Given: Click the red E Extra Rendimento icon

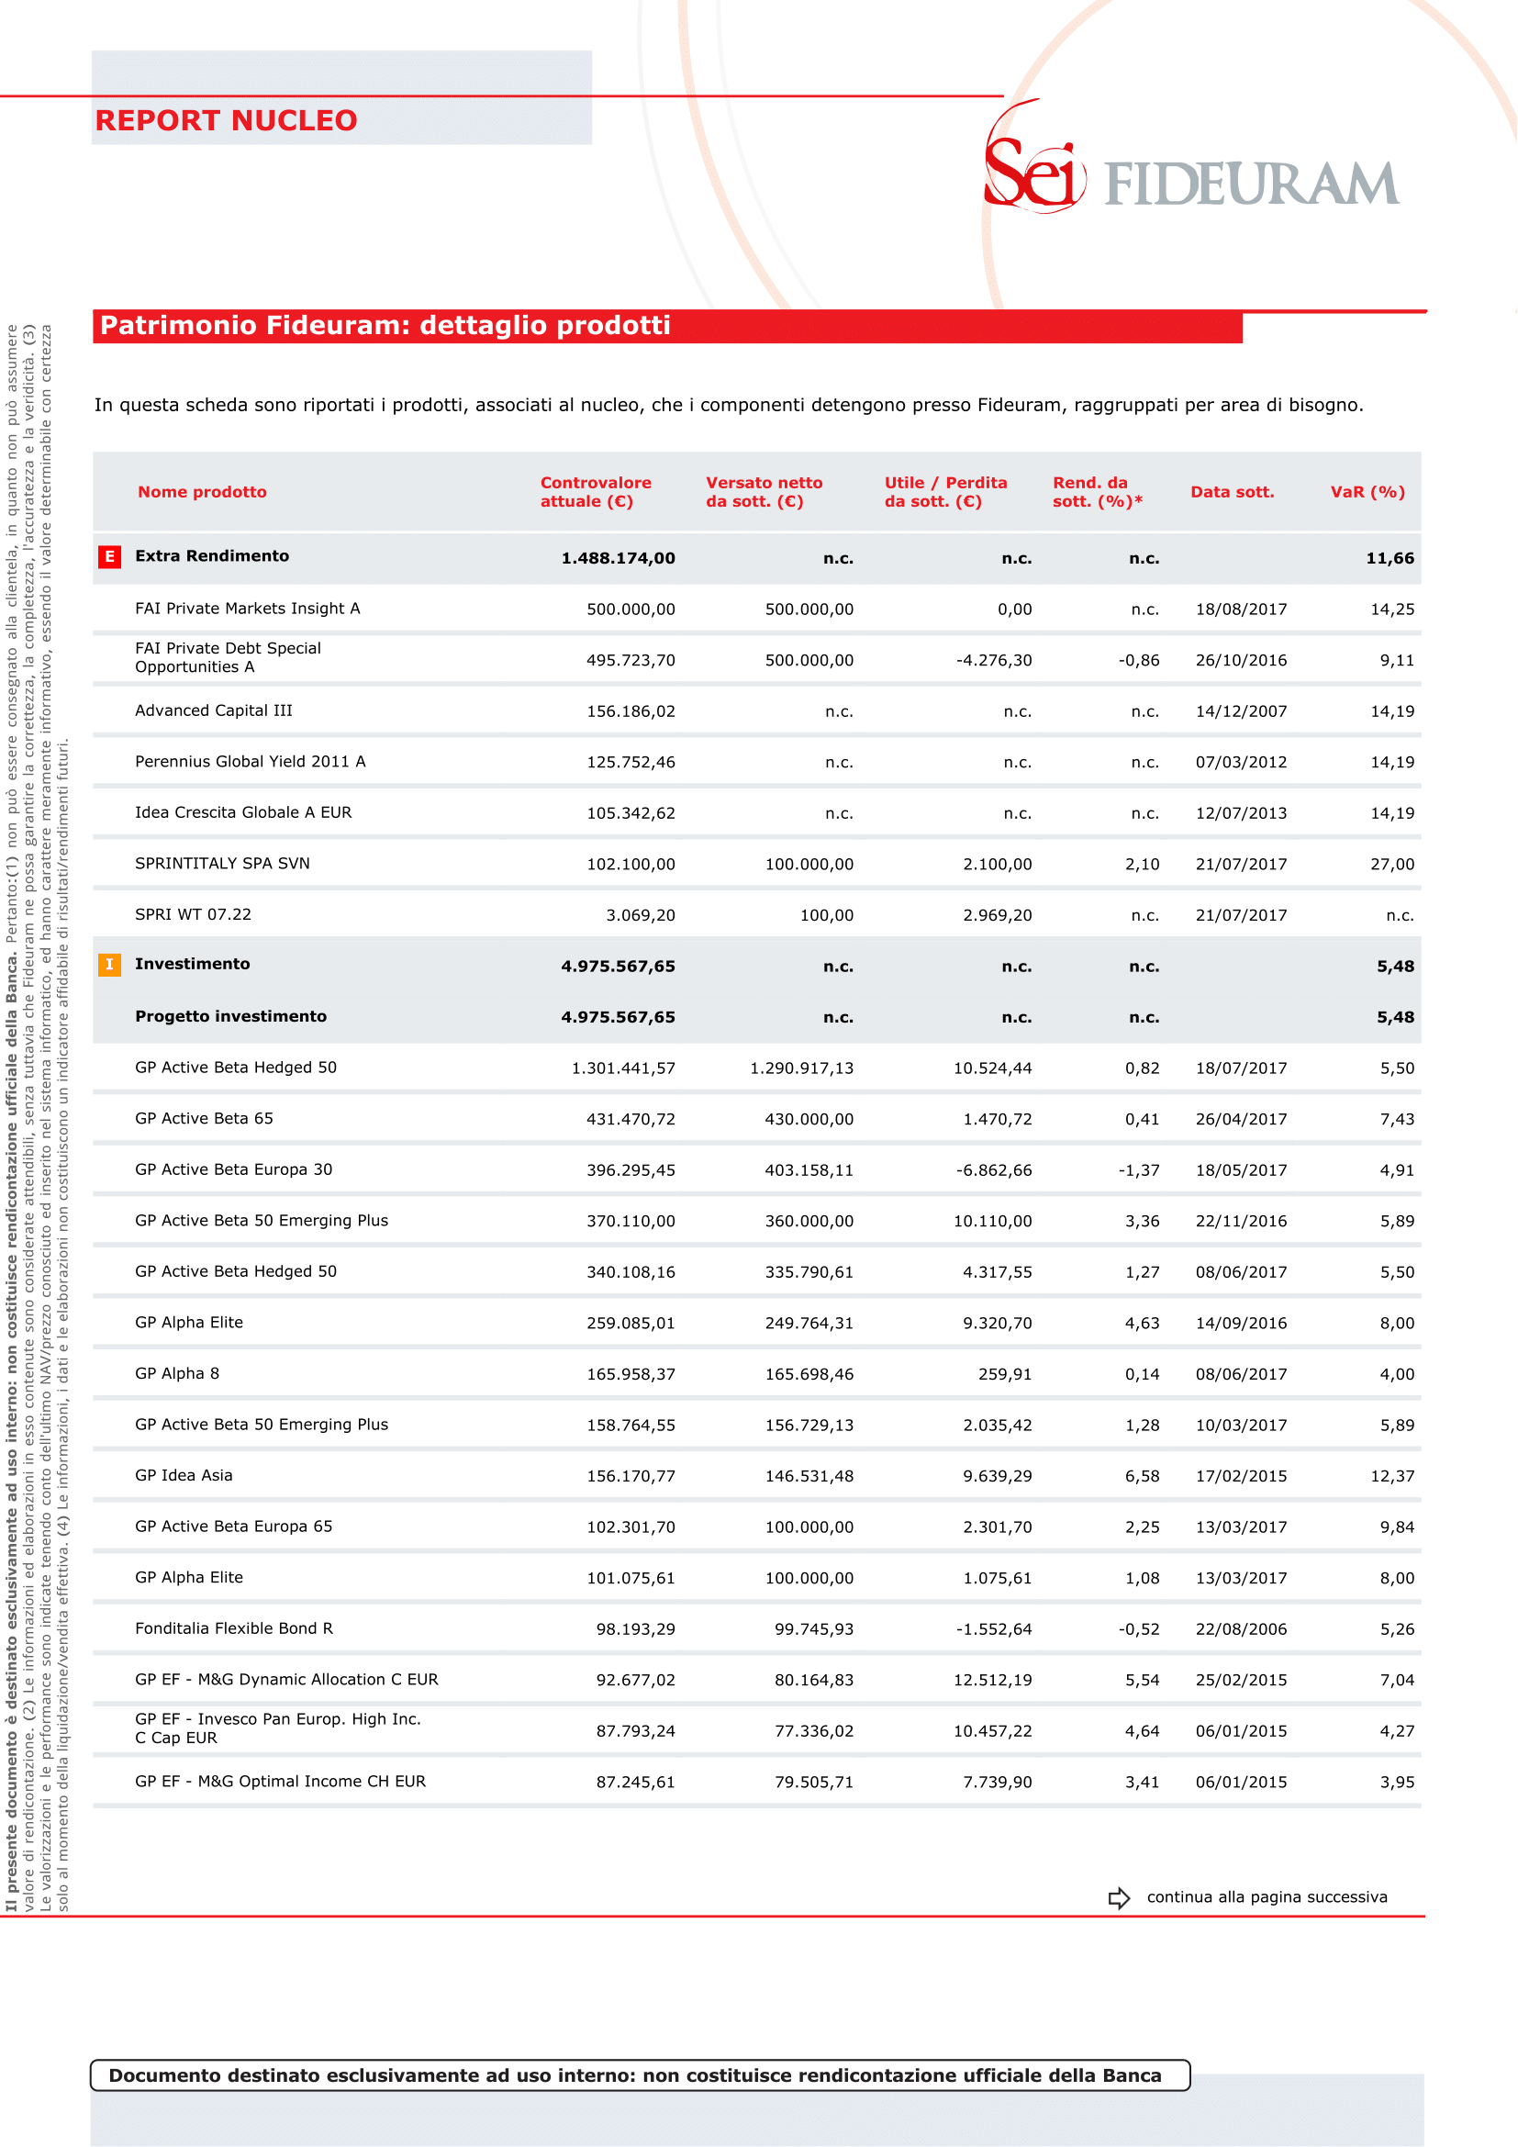Looking at the screenshot, I should coord(109,557).
